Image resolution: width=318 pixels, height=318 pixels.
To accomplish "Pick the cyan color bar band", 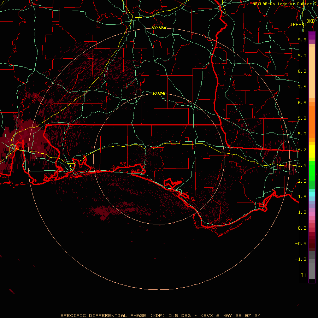I will 312,194.
